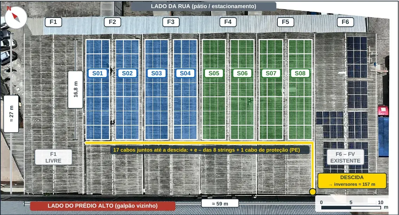The width and height of the screenshot is (399, 215).
Task: Select the 16,8 m dimension label
Action: (76, 89)
